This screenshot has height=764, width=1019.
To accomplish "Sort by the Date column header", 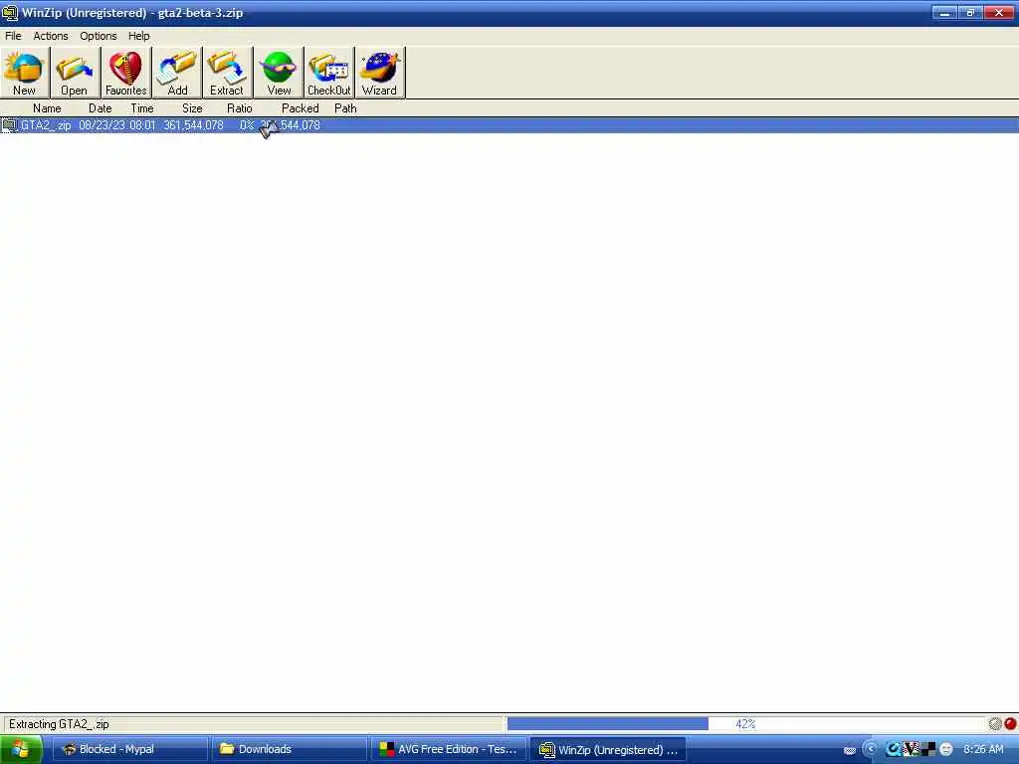I will click(101, 108).
